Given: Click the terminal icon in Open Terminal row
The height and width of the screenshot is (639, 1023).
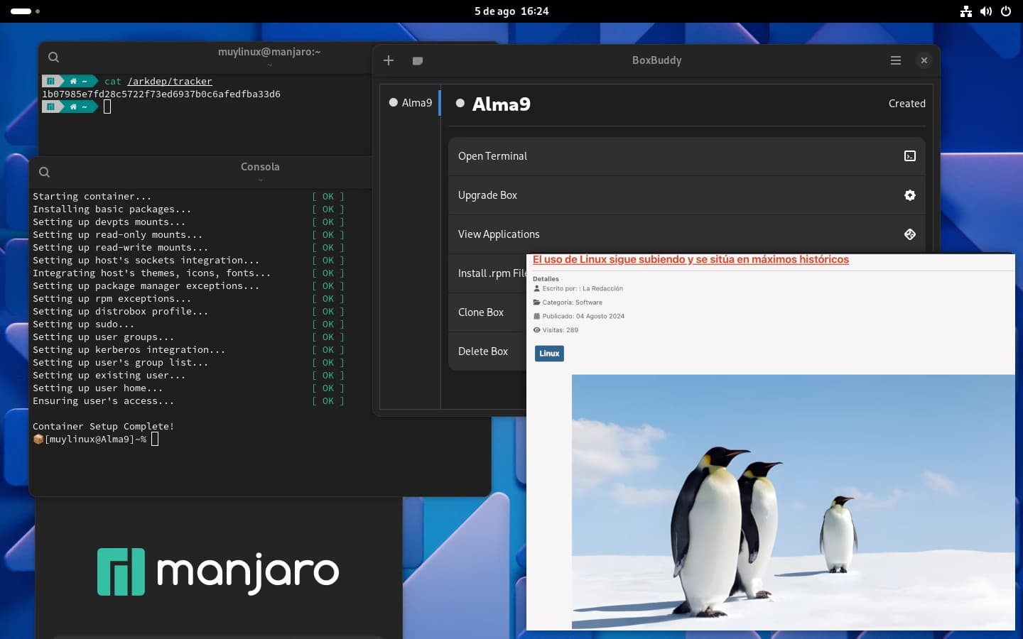Looking at the screenshot, I should (909, 156).
